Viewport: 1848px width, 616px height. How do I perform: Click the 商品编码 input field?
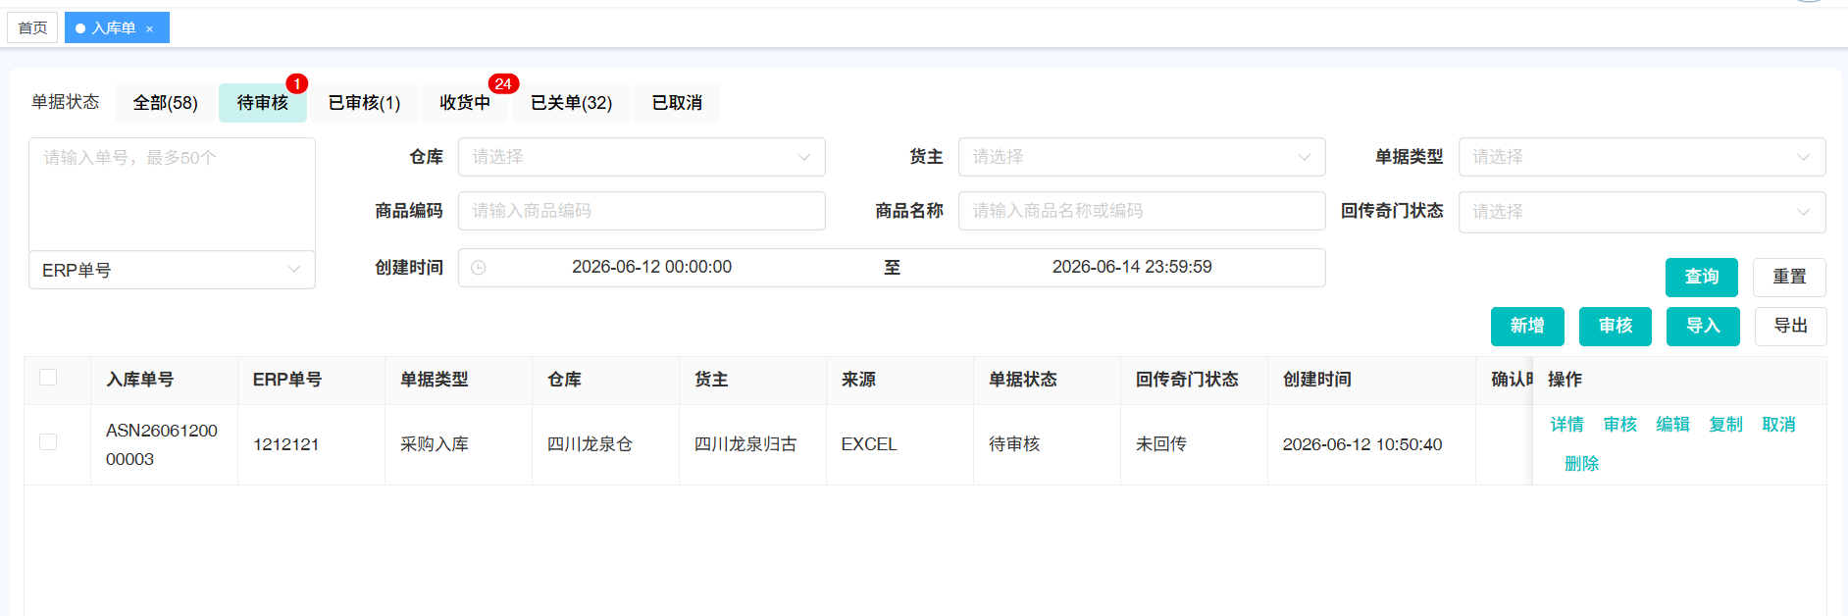642,211
